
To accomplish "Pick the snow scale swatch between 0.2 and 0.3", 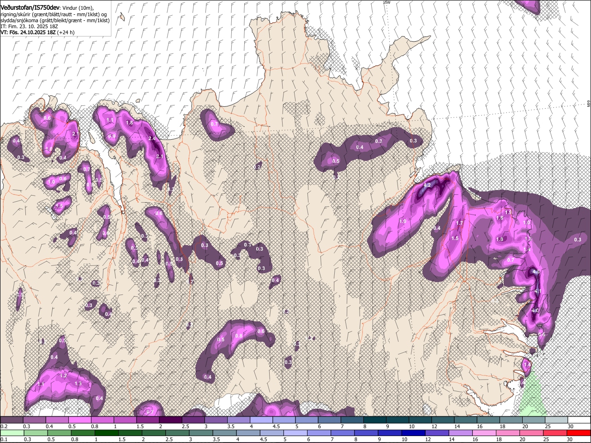I will (x=12, y=420).
